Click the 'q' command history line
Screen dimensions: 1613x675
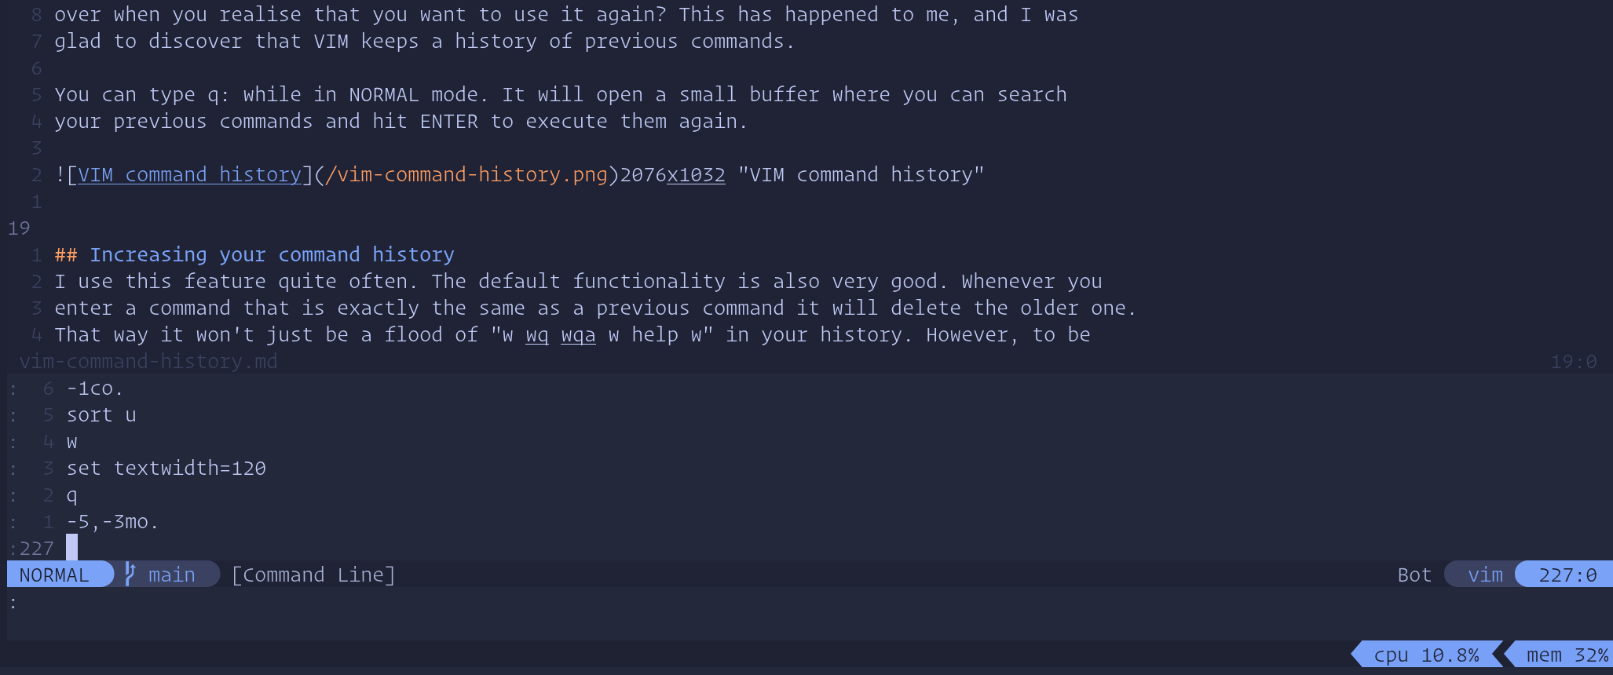tap(72, 494)
